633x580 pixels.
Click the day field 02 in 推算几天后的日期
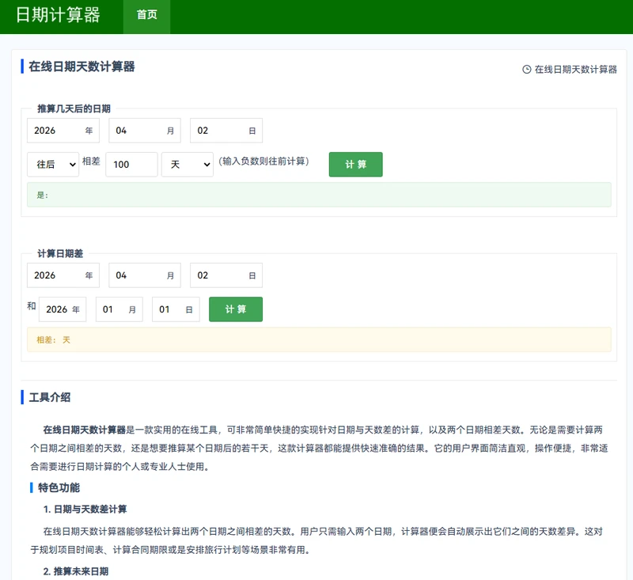[x=220, y=131]
